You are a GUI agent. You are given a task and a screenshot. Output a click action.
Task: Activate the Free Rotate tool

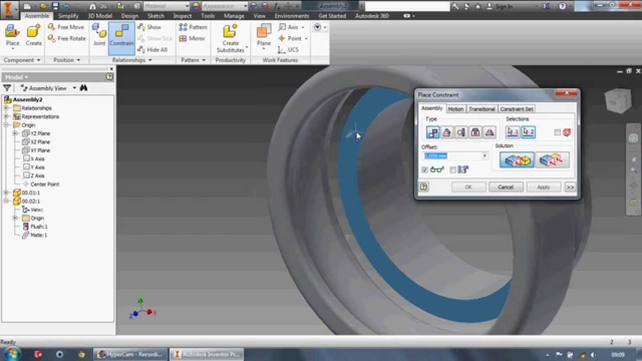pyautogui.click(x=67, y=38)
